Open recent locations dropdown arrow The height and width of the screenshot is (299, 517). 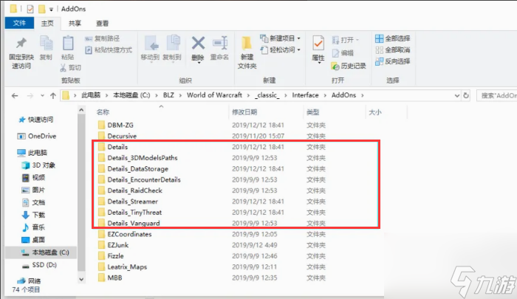[42, 95]
